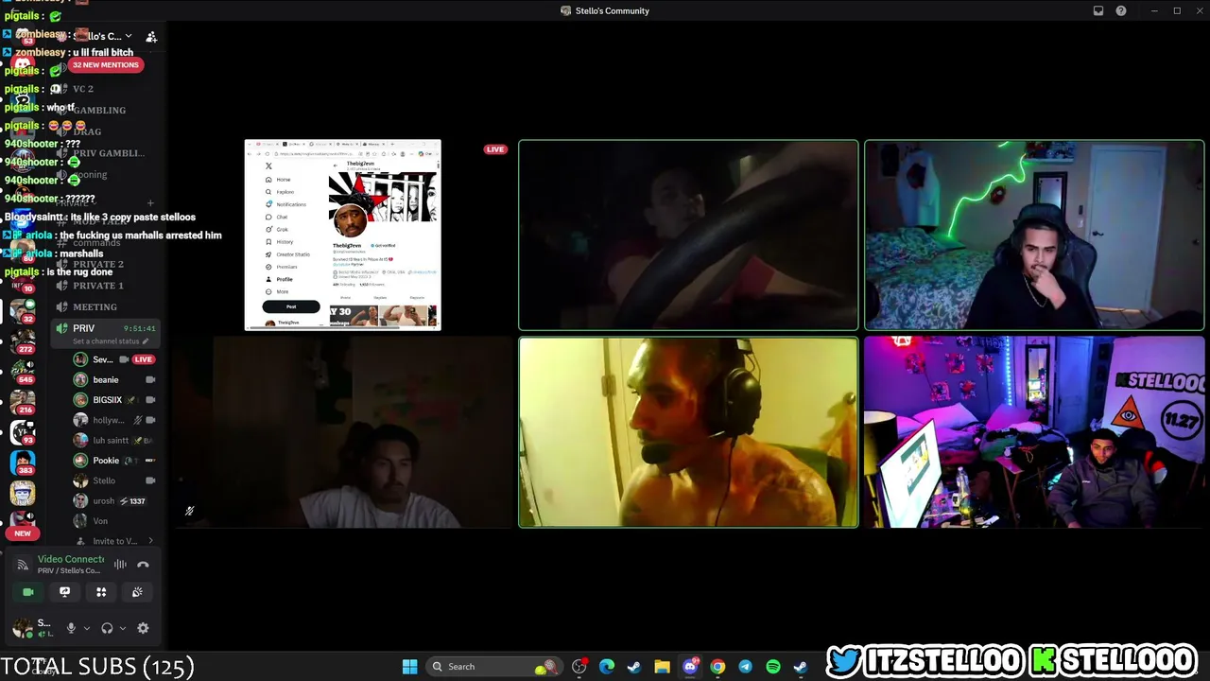1210x681 pixels.
Task: Open the server icon with the 93 badge
Action: click(23, 432)
